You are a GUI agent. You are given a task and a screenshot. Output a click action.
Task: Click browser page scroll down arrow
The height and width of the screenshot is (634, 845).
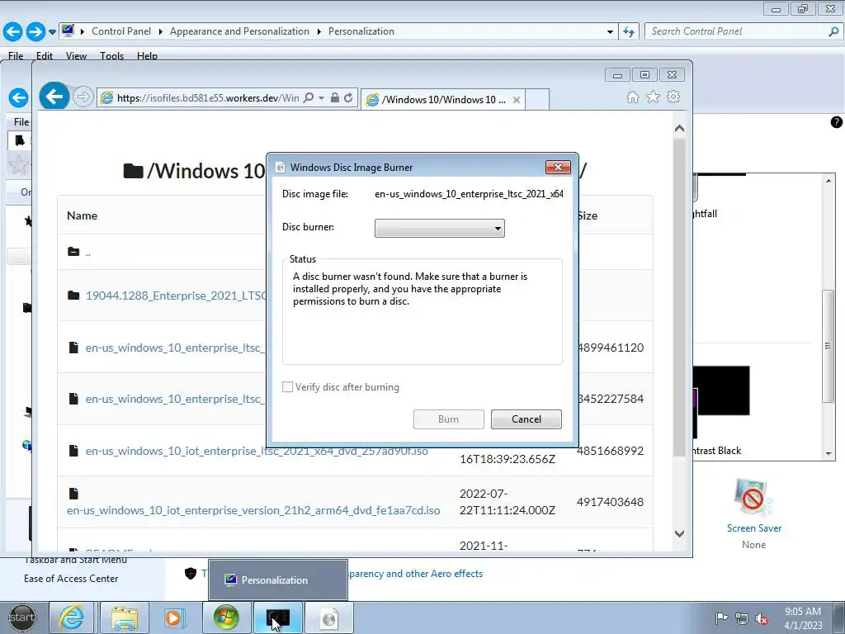tap(680, 534)
